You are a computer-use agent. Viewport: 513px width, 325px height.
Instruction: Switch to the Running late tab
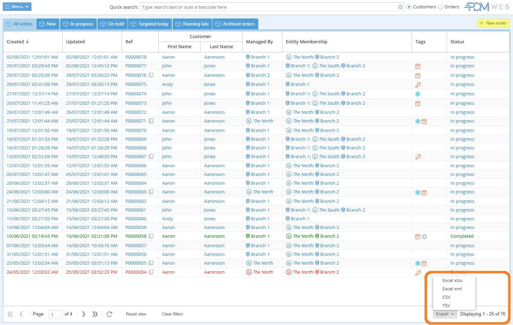[192, 24]
